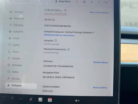Image resolution: width=138 pixels, height=104 pixels.
Task: Open Additional Vehicle Information link
Action: (x=59, y=35)
